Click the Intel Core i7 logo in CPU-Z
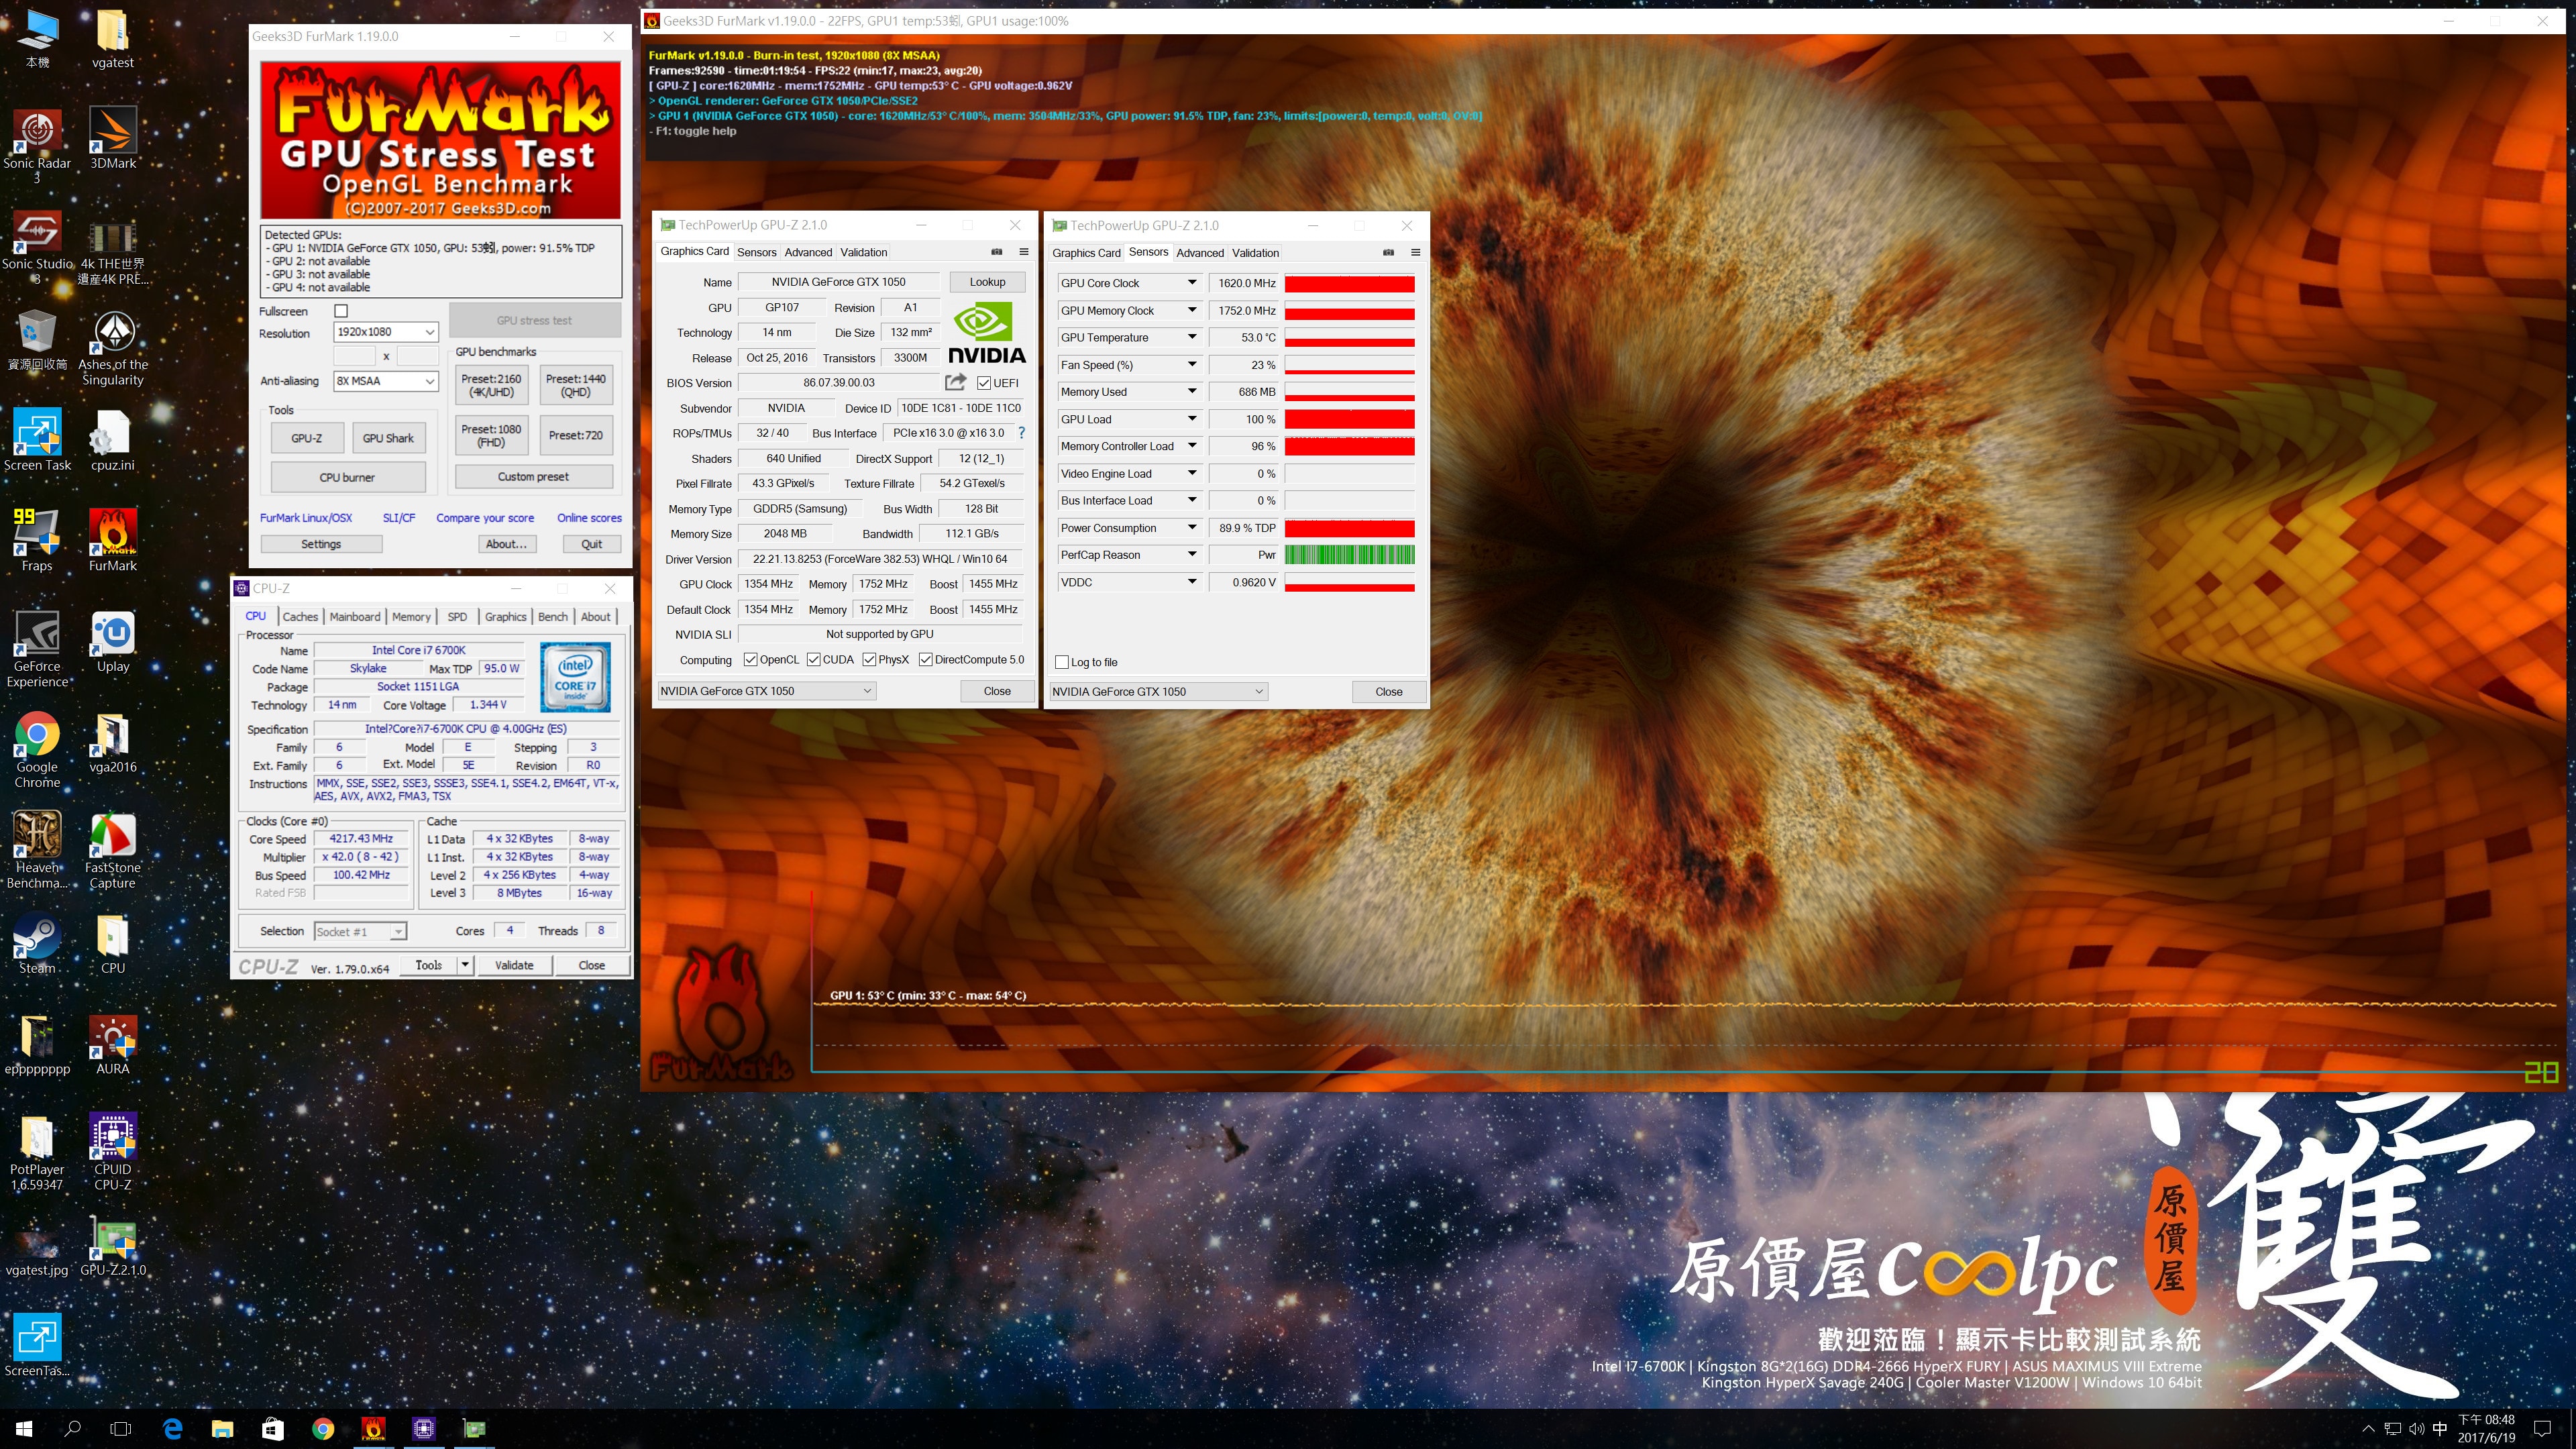 pyautogui.click(x=575, y=677)
